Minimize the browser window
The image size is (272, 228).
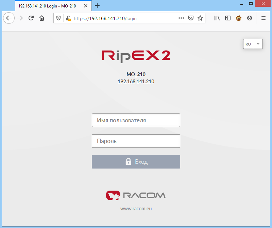[242, 4]
